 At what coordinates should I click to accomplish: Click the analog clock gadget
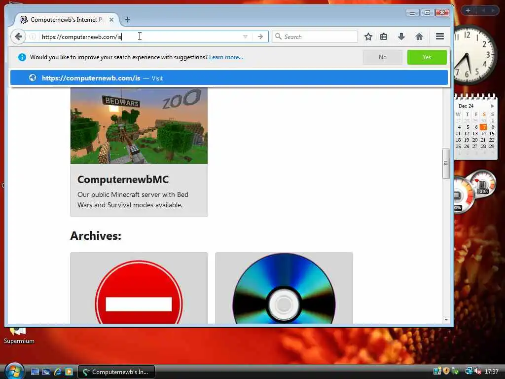[x=474, y=55]
